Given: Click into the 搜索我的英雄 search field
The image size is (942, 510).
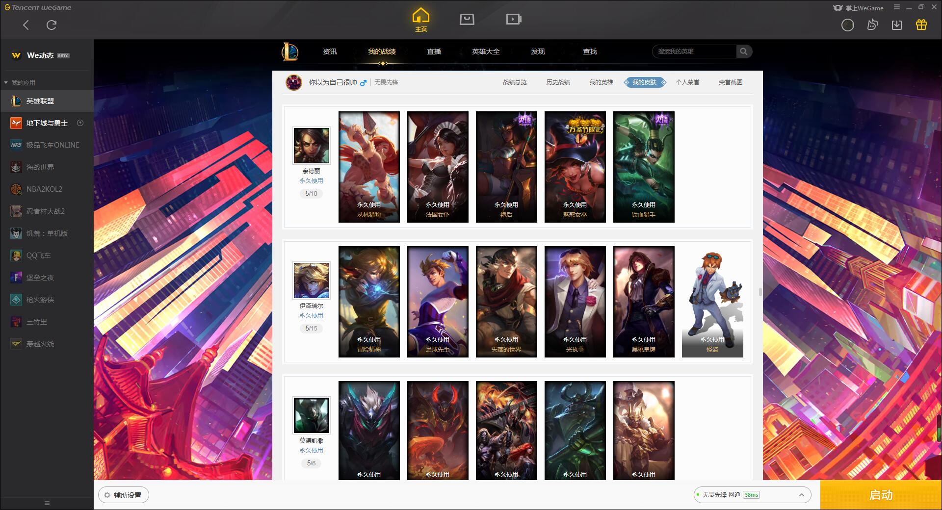Looking at the screenshot, I should [x=694, y=51].
